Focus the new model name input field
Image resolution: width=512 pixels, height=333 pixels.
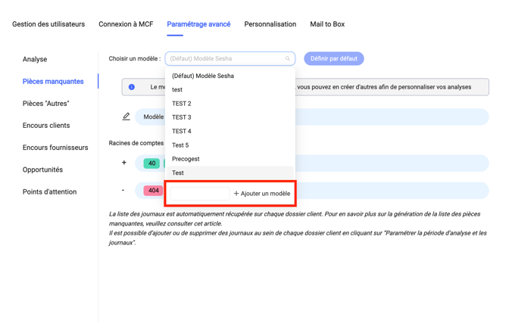199,194
